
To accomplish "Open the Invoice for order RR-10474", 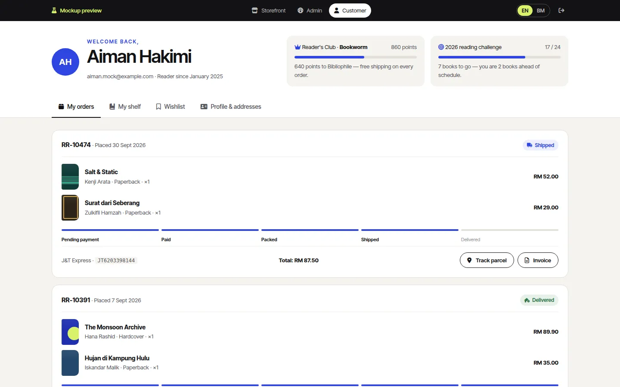I will 538,260.
